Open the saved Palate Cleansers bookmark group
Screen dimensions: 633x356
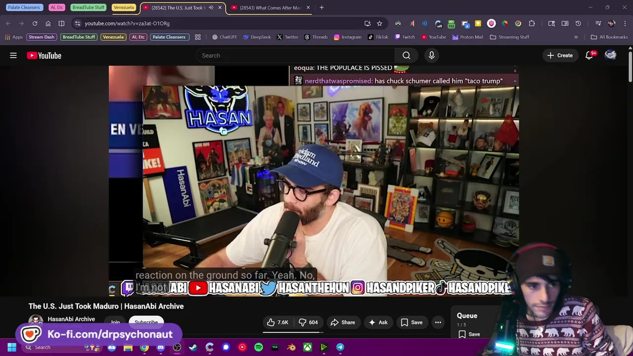(x=169, y=37)
